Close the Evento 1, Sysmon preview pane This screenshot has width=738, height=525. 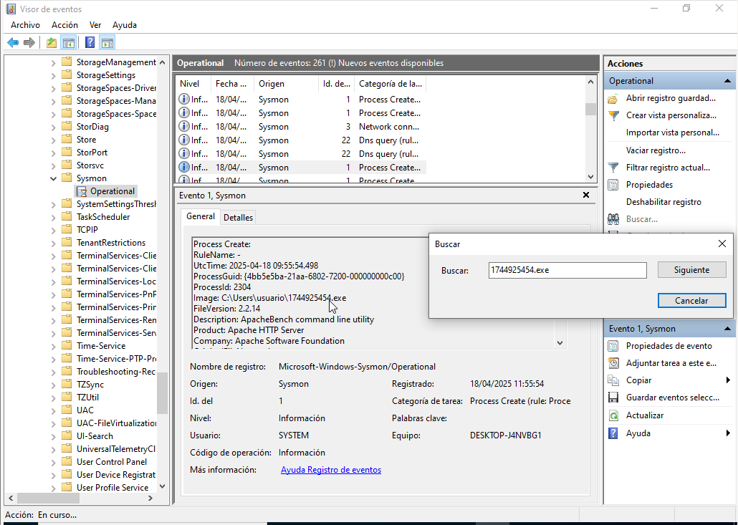[x=586, y=195]
